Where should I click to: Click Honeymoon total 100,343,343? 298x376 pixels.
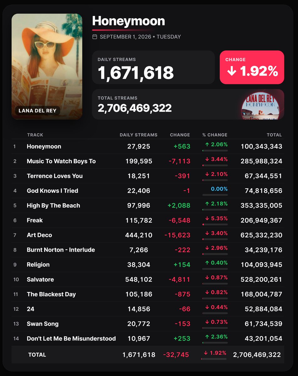click(x=261, y=147)
